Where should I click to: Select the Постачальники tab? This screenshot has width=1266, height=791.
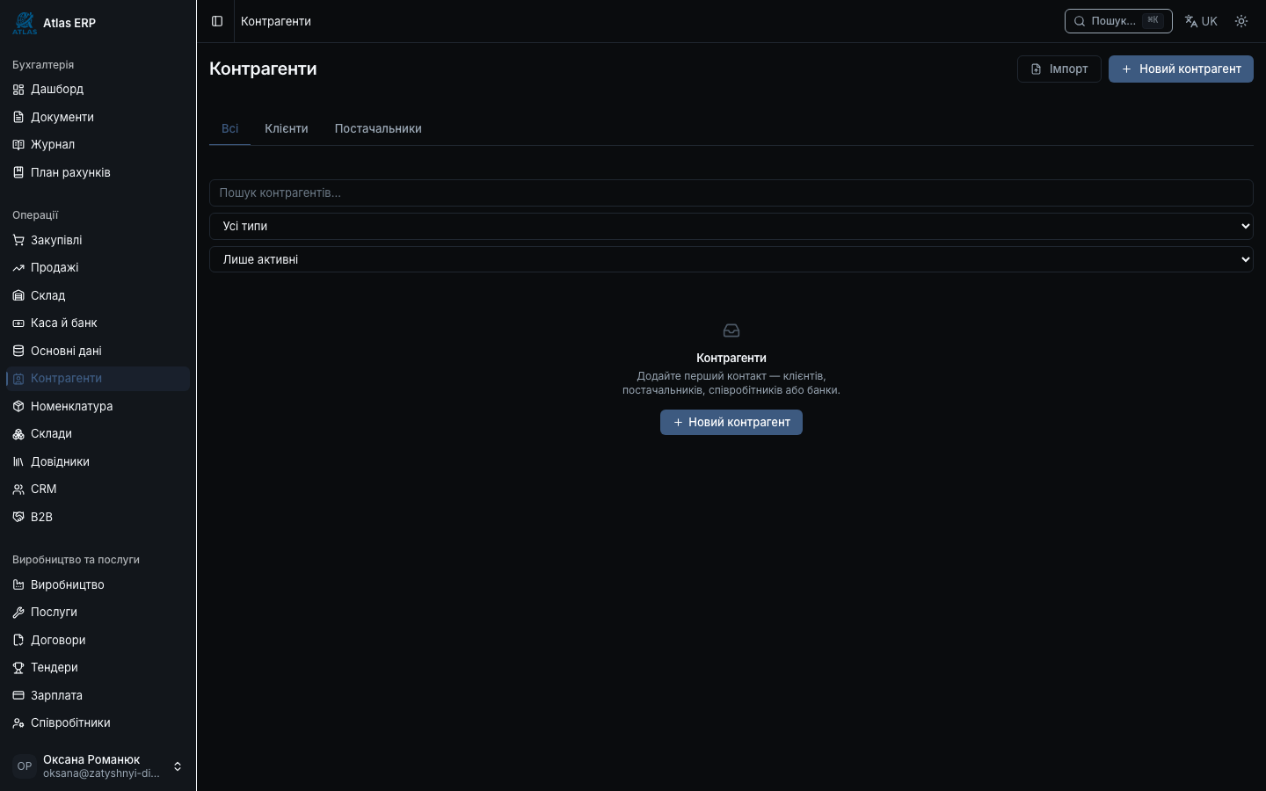point(378,128)
